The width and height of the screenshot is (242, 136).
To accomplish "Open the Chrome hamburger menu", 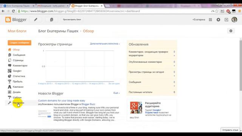I will 239,11.
